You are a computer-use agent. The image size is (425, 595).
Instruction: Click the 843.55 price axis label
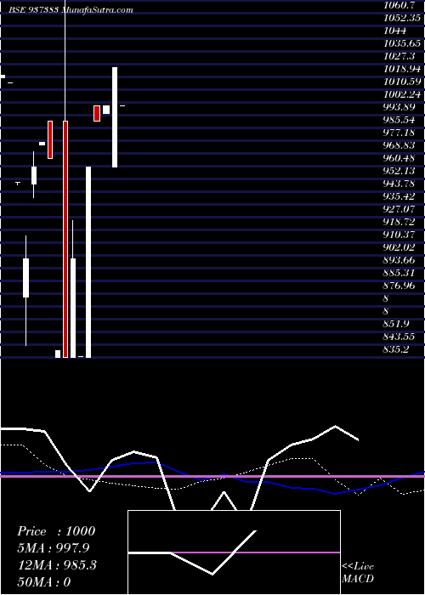tap(399, 337)
